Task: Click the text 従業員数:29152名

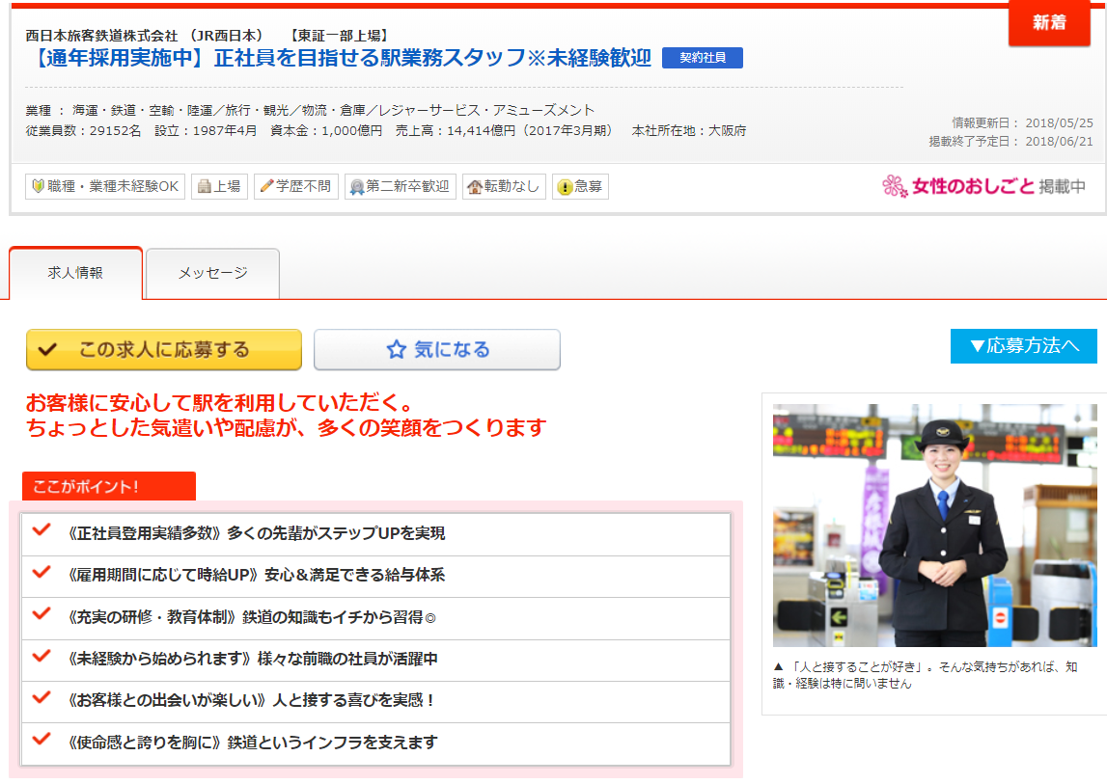Action: click(x=83, y=130)
